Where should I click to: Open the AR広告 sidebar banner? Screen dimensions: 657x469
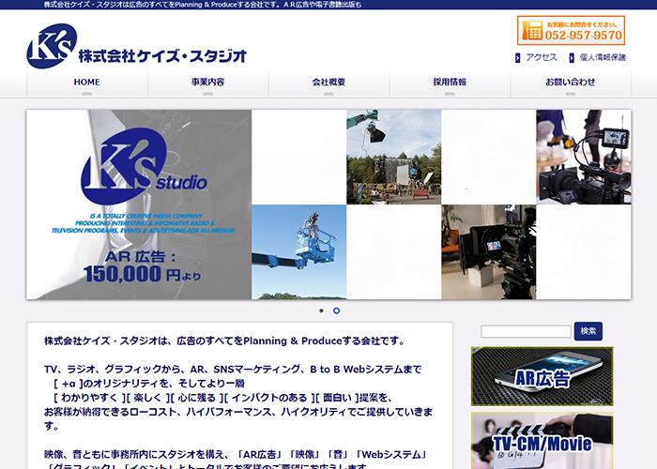[542, 376]
